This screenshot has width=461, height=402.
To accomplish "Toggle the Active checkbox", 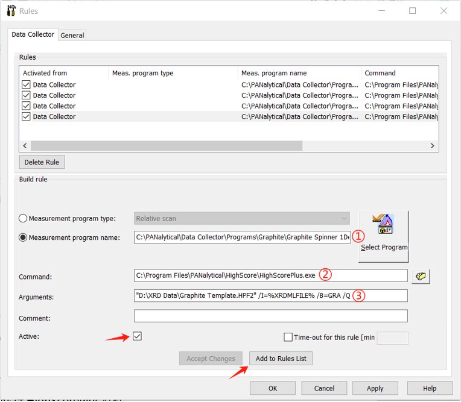I will tap(137, 336).
